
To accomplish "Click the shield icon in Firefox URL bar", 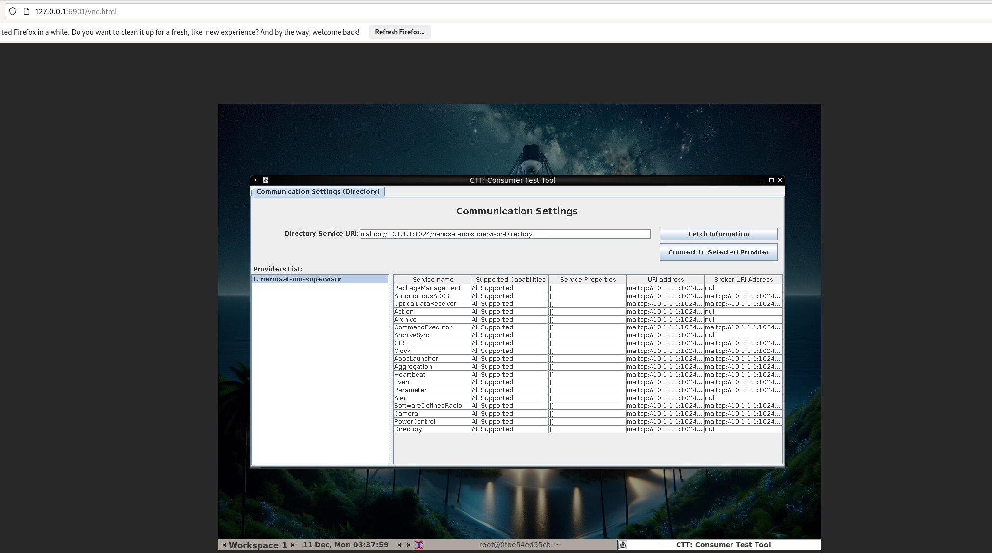I will [x=13, y=11].
